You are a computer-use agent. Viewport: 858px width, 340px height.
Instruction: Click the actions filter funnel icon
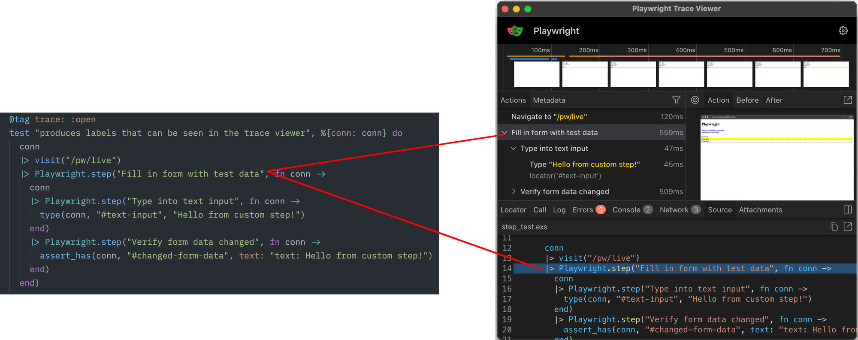[x=676, y=100]
